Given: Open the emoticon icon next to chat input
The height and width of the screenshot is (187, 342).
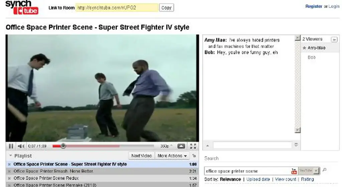Looking at the screenshot, I should (296, 145).
